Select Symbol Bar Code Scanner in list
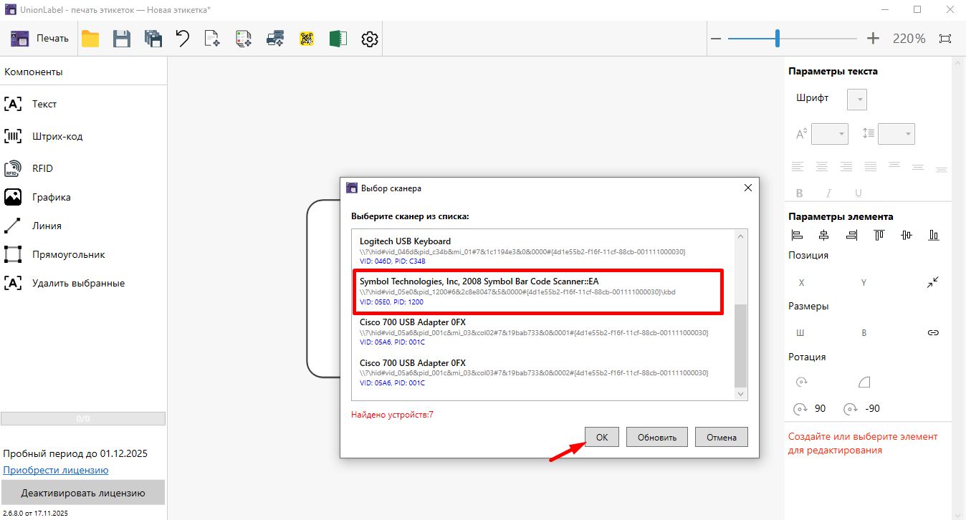 tap(538, 291)
